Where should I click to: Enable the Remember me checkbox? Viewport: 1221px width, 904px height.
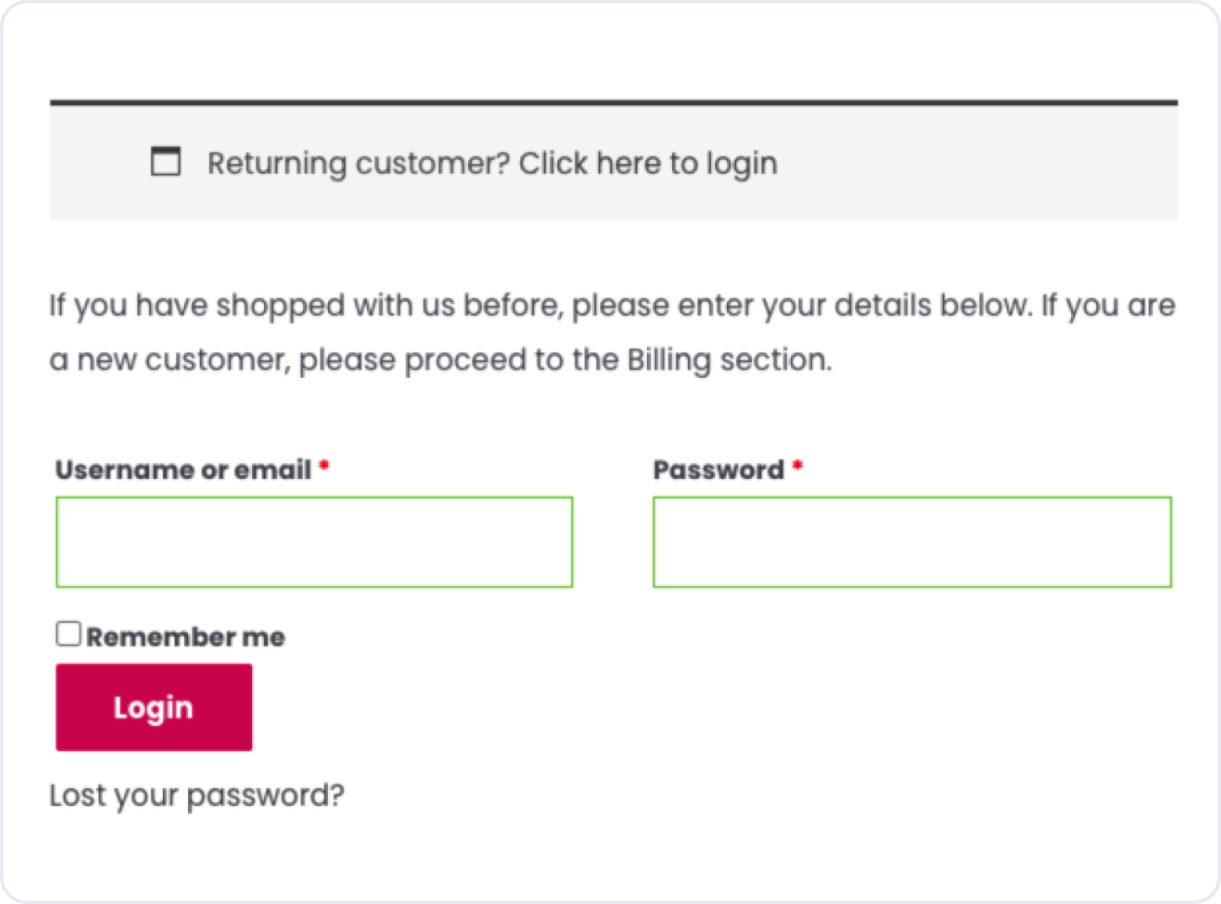coord(68,634)
